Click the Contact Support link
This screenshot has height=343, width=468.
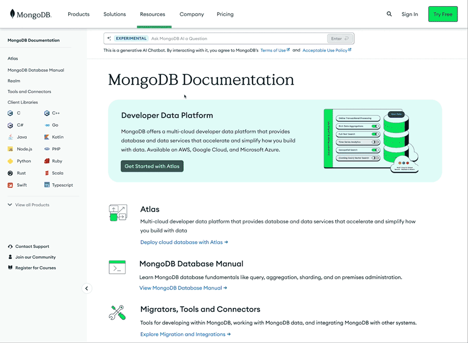[32, 246]
